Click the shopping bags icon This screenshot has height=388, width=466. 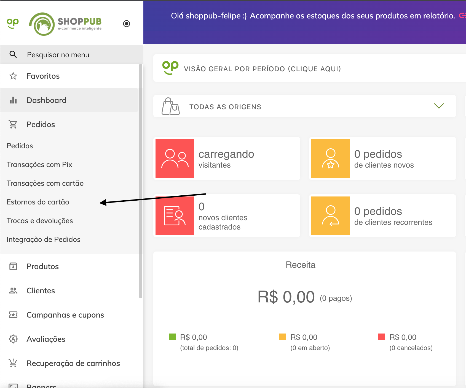(171, 106)
